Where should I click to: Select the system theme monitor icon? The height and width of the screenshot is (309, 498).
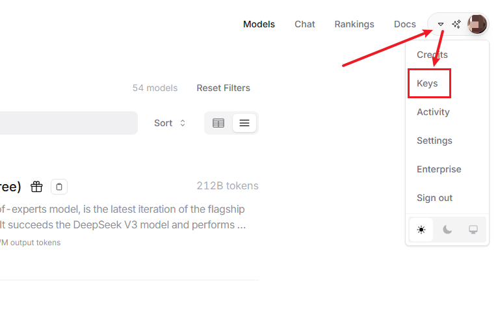click(x=473, y=230)
